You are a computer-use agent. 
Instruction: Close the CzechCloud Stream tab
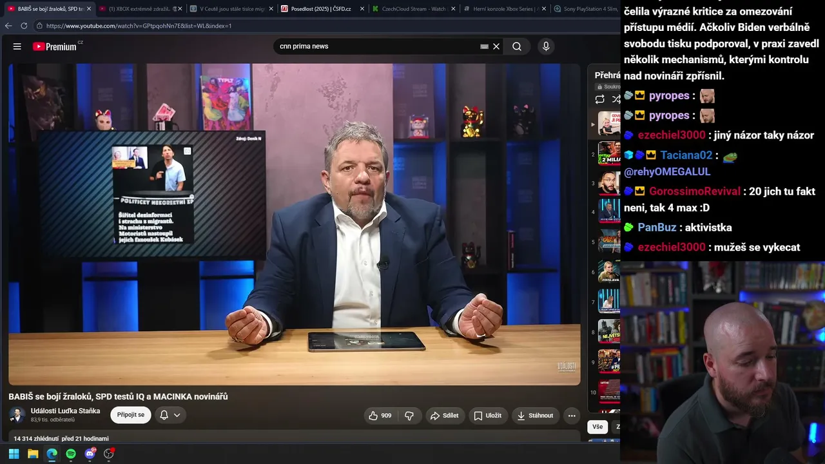[453, 9]
